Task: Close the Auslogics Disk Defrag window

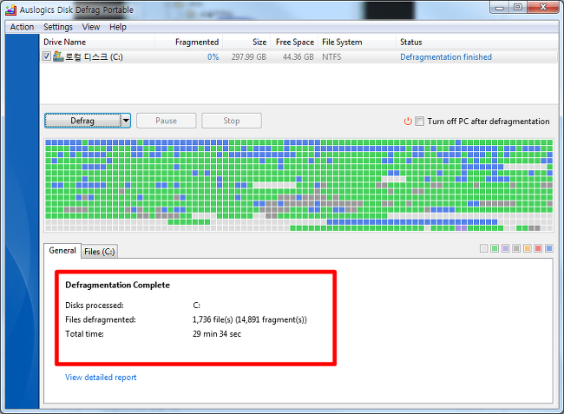Action: click(543, 7)
